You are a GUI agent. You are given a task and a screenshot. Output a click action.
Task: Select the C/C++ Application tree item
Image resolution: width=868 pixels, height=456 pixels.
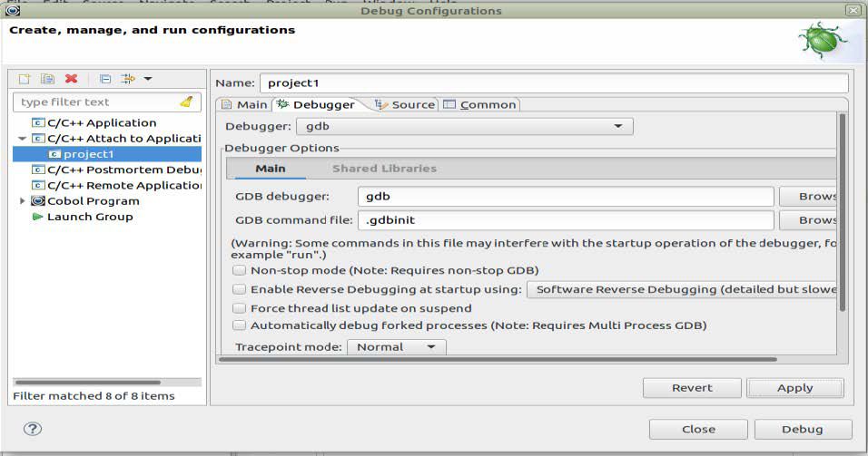coord(102,122)
